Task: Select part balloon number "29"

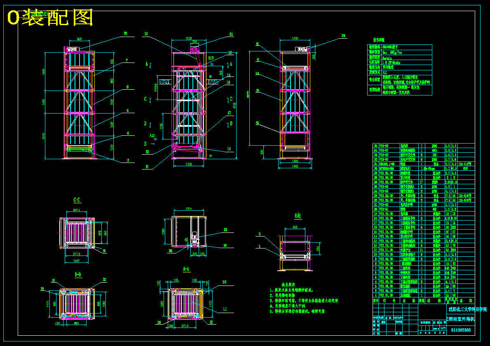Action: tap(258, 123)
